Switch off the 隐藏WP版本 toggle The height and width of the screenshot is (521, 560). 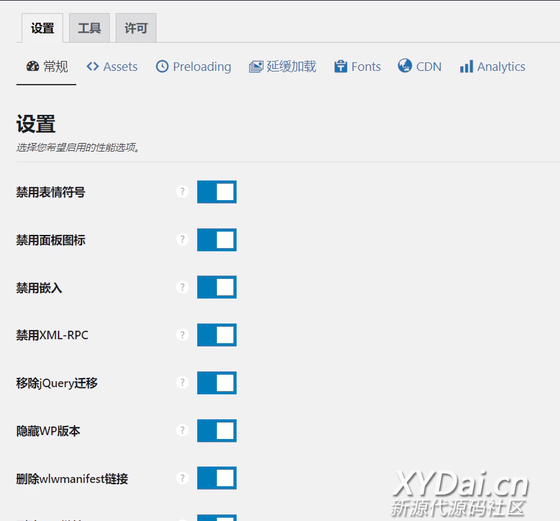point(217,430)
